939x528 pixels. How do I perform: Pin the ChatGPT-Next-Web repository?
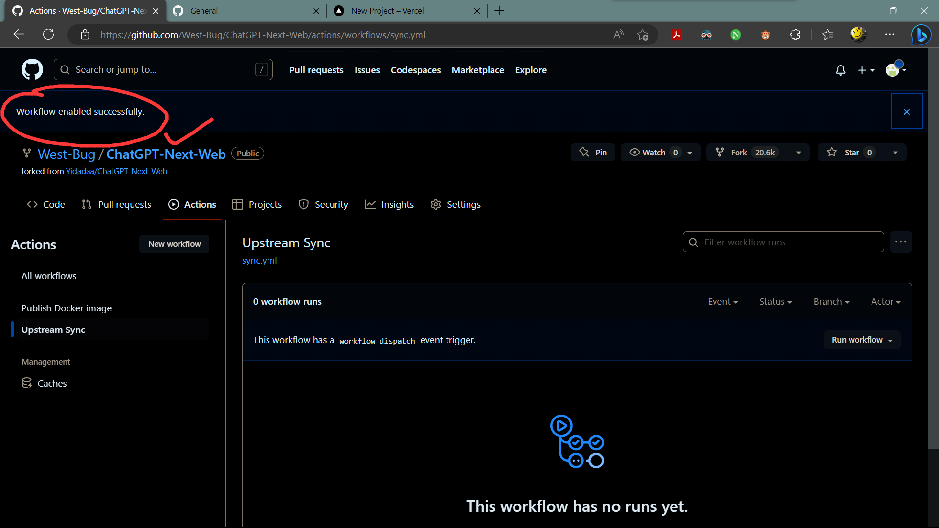(x=593, y=153)
